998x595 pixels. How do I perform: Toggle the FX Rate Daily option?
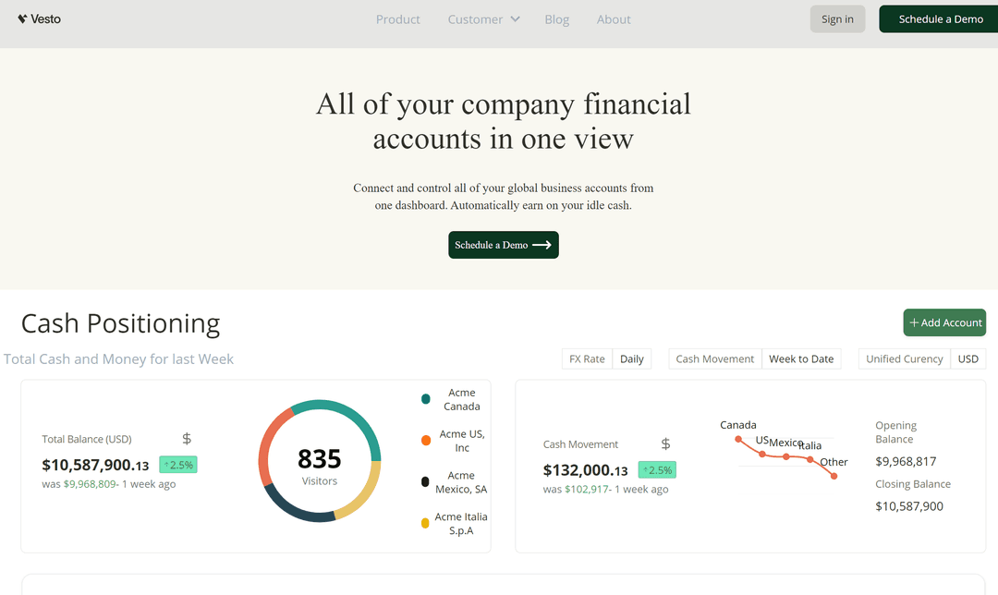click(x=632, y=358)
